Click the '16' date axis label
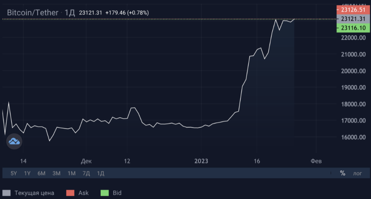Screen dimensions: 371x199 point(257,161)
